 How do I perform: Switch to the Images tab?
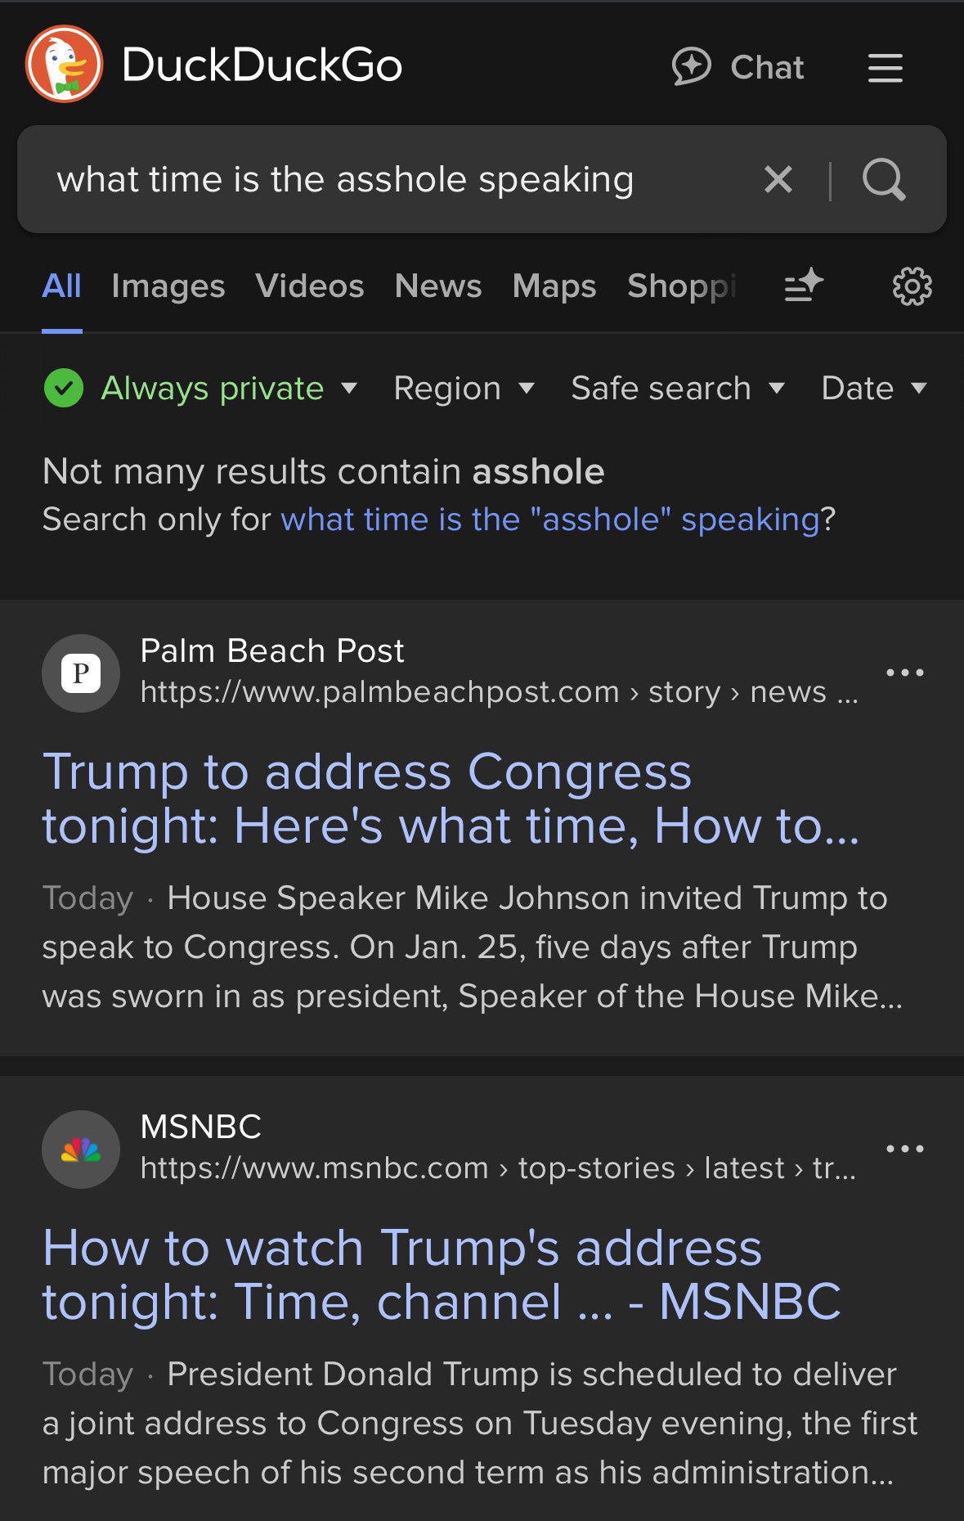point(168,286)
